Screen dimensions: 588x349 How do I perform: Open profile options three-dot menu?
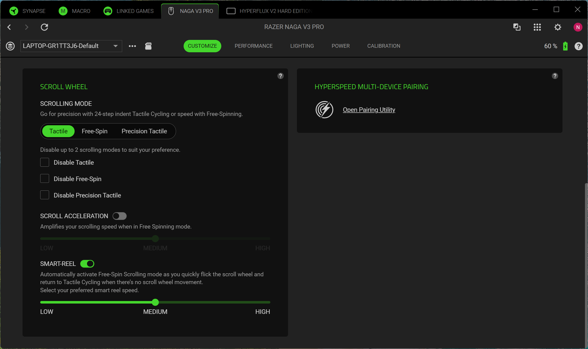132,46
